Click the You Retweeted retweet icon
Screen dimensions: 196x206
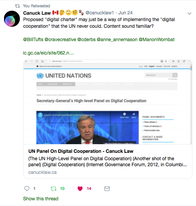pos(17,6)
